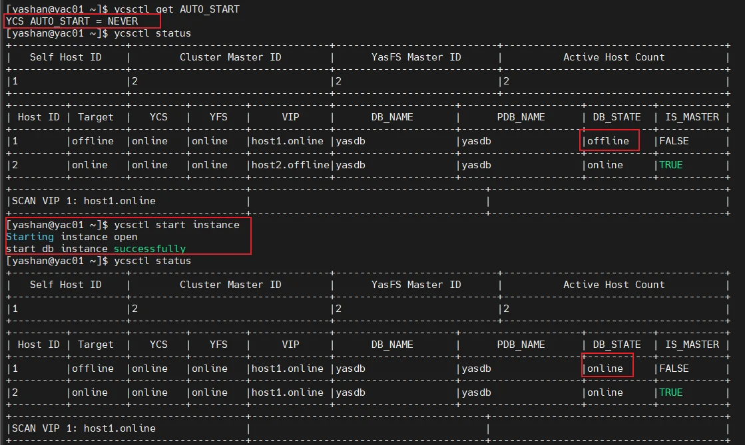The width and height of the screenshot is (745, 445).
Task: Click 'host2.offline' in the VIP column
Action: 290,165
